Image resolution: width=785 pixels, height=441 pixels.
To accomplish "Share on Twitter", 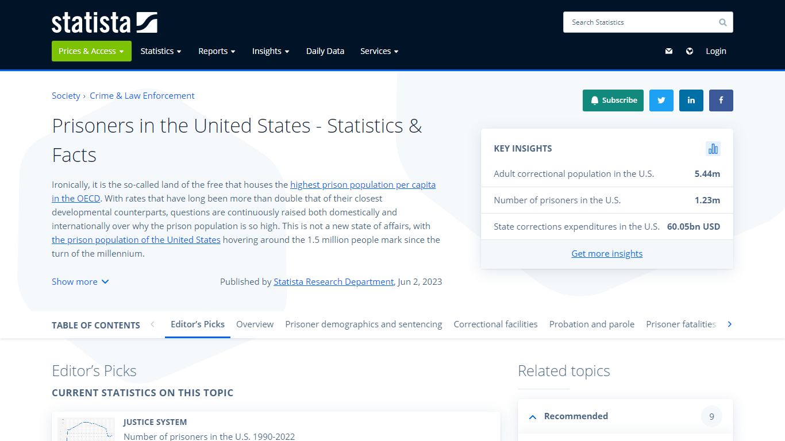I will pyautogui.click(x=661, y=100).
